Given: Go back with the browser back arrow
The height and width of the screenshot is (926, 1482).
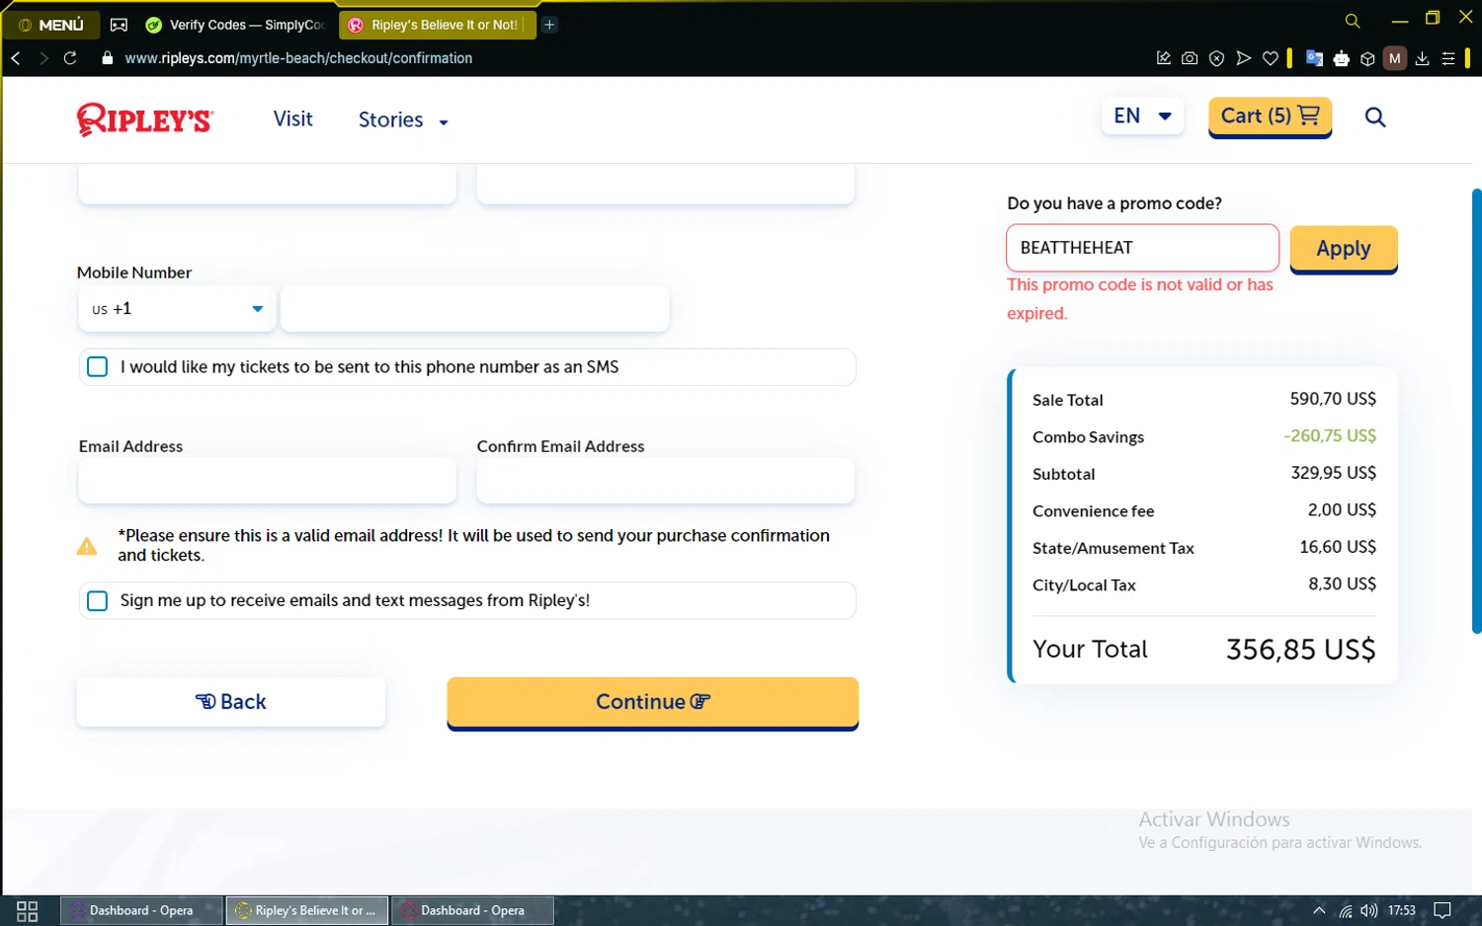Looking at the screenshot, I should tap(16, 58).
